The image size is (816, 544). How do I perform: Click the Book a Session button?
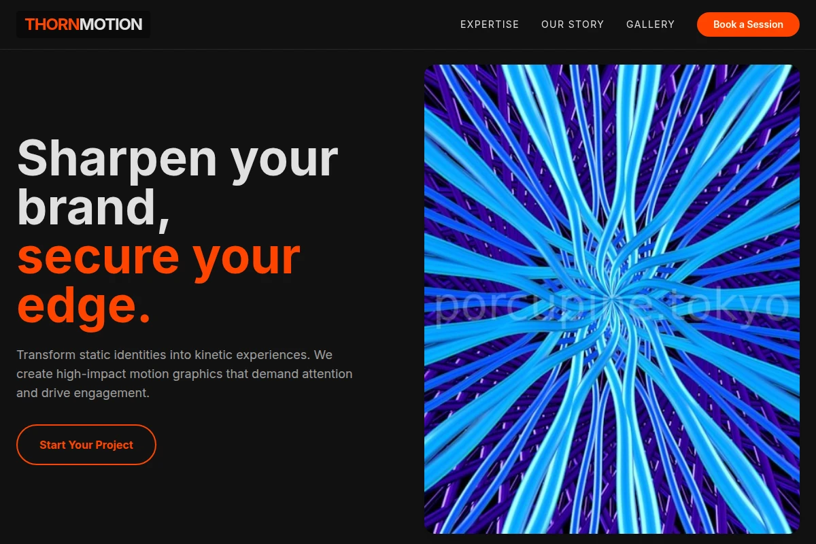pos(748,24)
